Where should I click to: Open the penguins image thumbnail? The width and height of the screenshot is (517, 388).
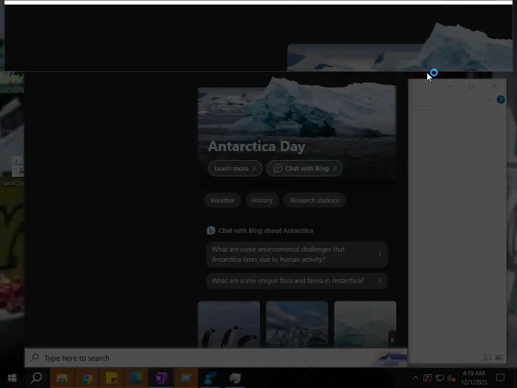pyautogui.click(x=229, y=324)
